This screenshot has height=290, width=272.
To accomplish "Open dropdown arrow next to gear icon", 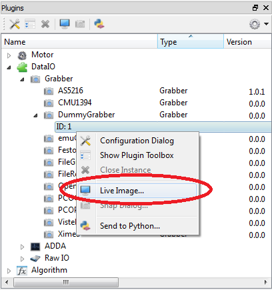I will click(266, 24).
